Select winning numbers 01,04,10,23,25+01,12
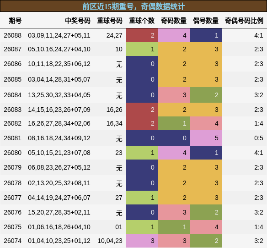Viewport: 267px width, 248px height. (x=59, y=241)
